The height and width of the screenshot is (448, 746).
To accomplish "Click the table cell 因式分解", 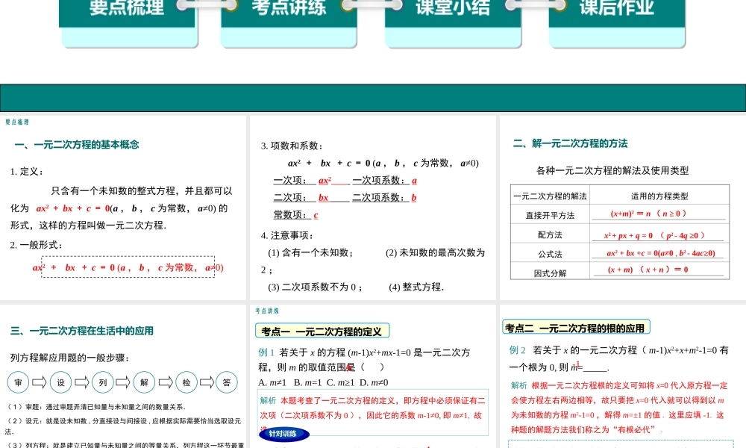I will coord(550,273).
